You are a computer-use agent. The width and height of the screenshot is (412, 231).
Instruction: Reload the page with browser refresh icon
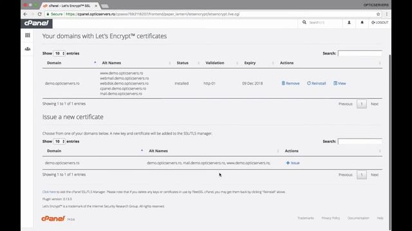pos(39,14)
